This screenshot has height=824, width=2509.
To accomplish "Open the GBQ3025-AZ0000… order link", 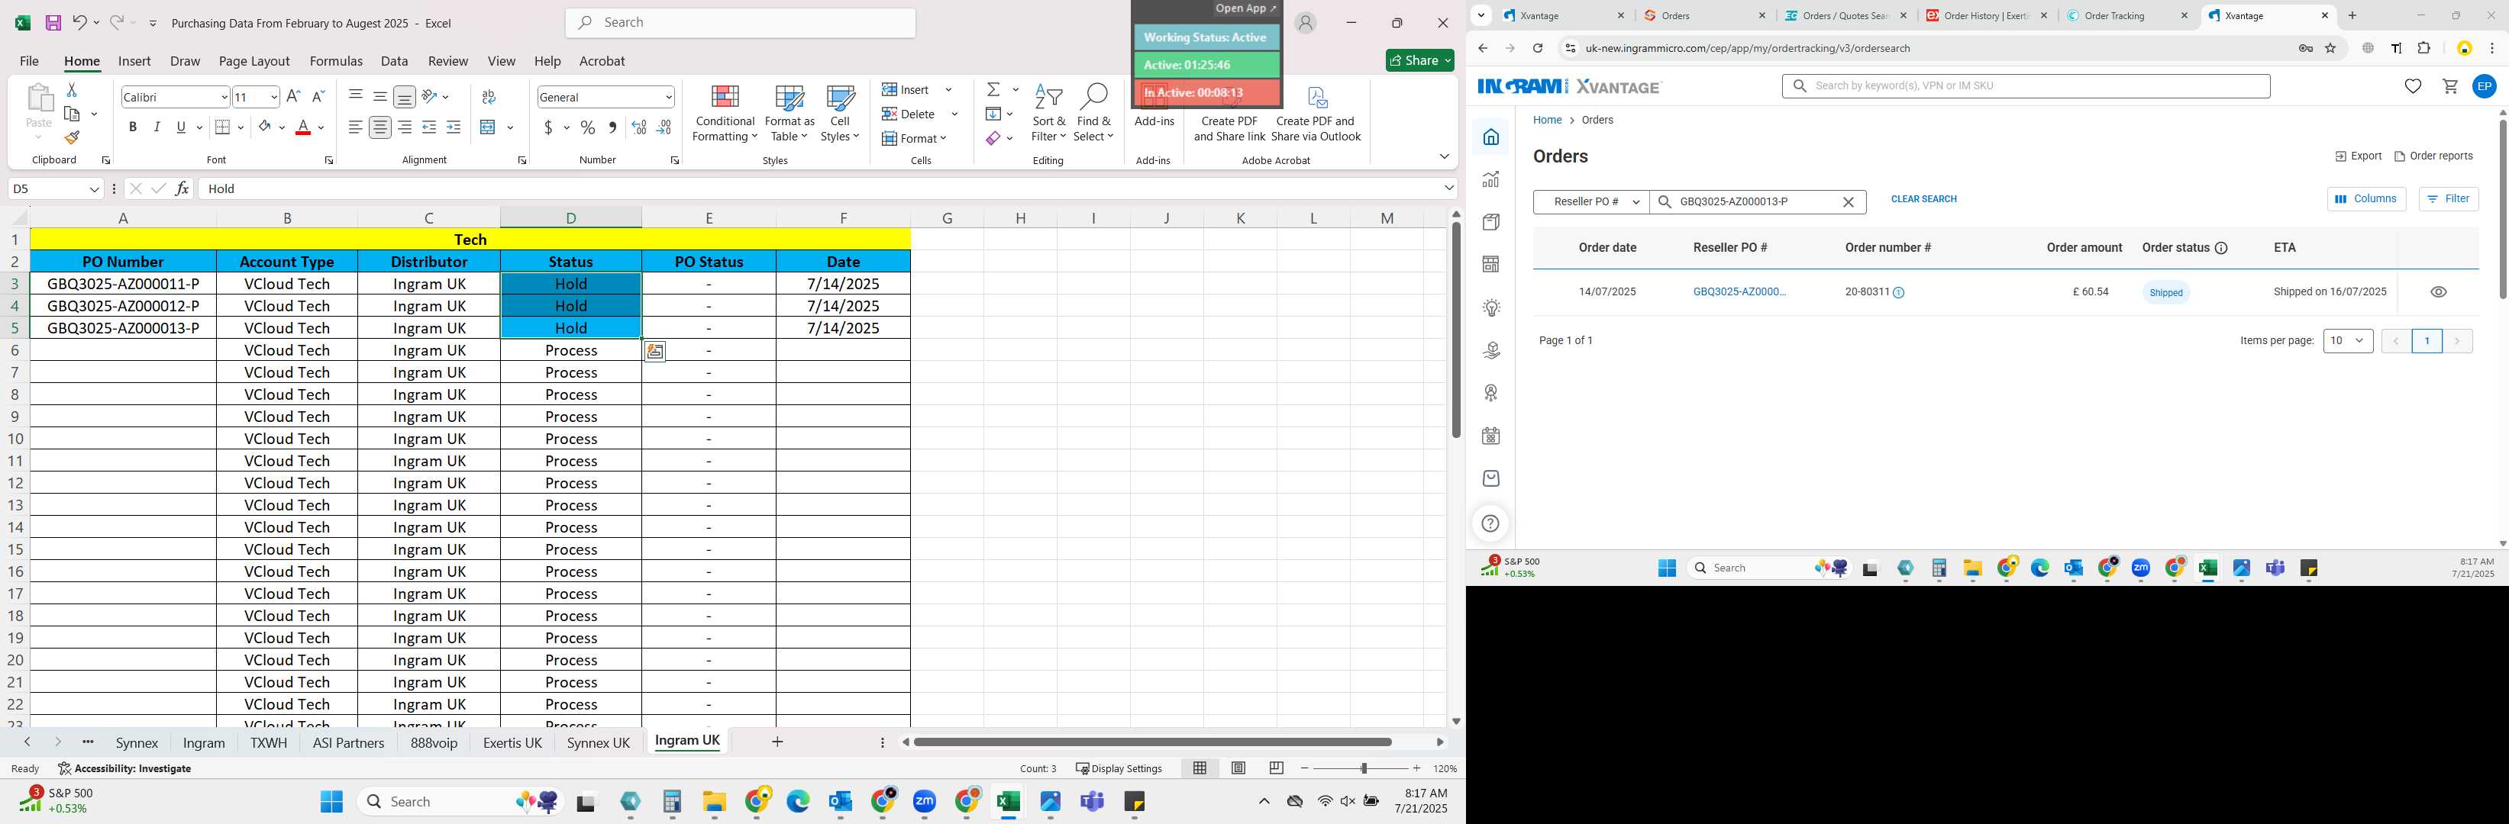I will tap(1739, 292).
